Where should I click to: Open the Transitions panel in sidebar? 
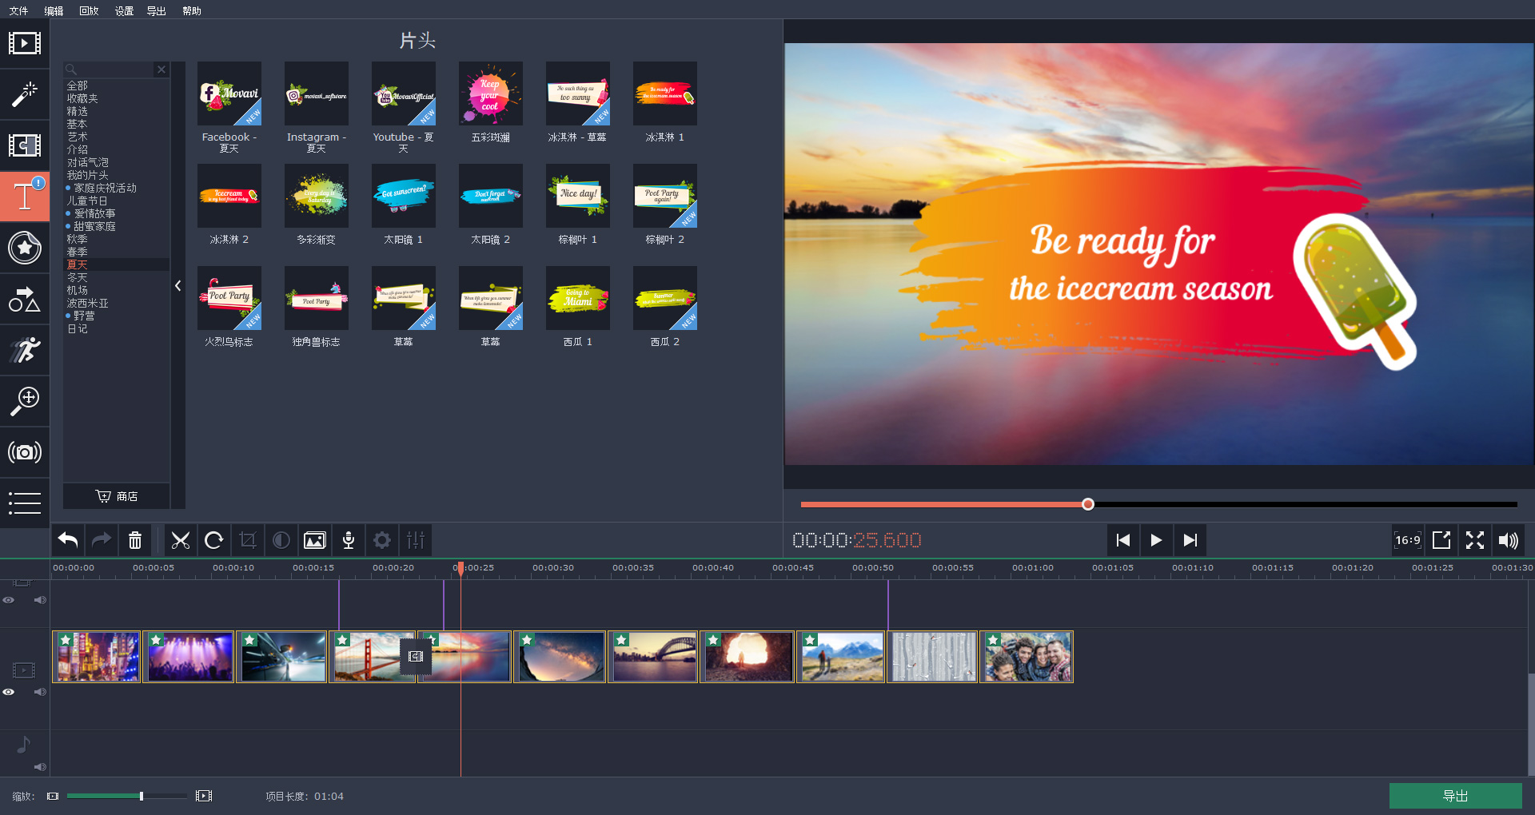point(24,145)
